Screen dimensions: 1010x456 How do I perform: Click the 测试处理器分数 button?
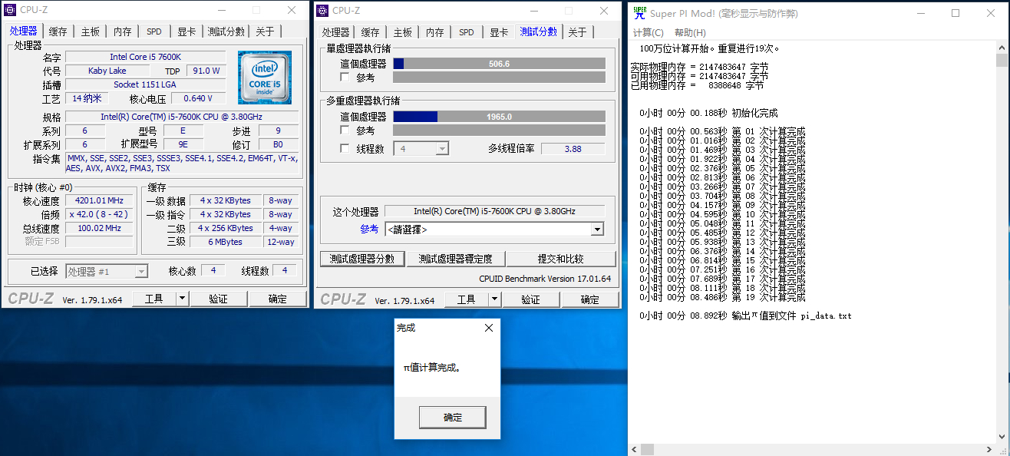(362, 259)
